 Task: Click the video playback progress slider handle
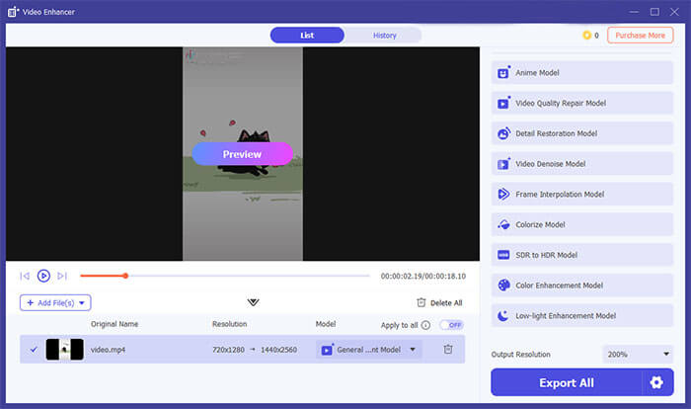[x=125, y=276]
